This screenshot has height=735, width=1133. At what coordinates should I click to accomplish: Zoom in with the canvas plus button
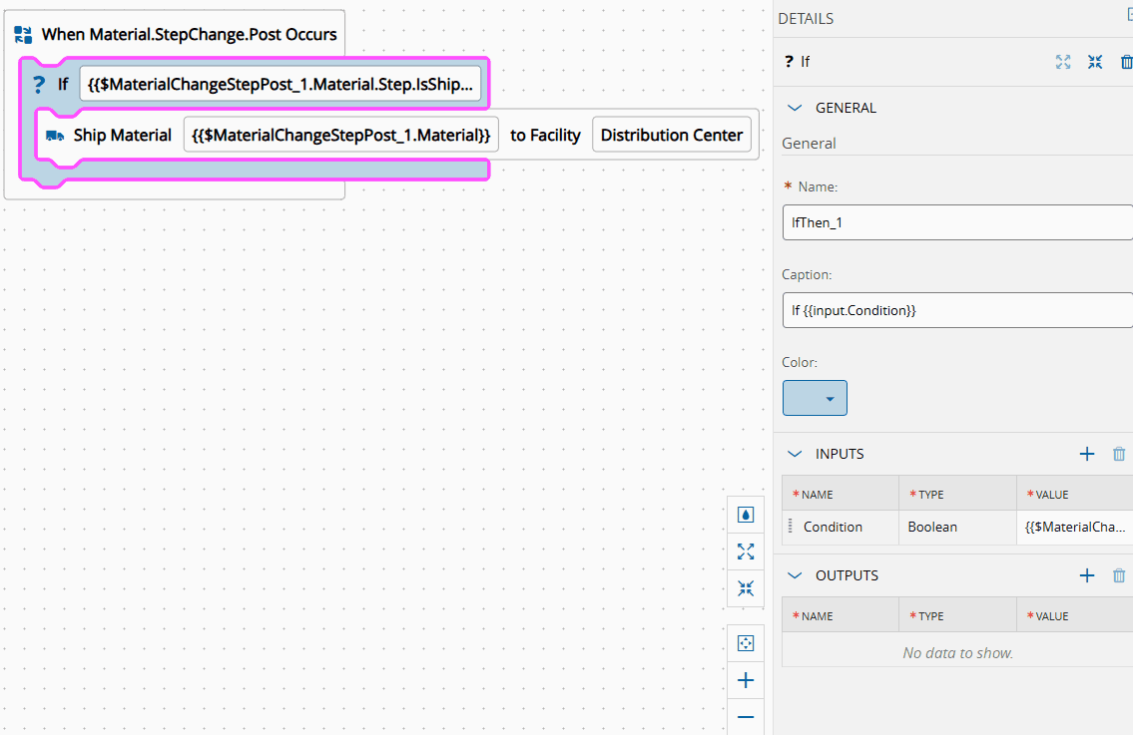point(746,680)
